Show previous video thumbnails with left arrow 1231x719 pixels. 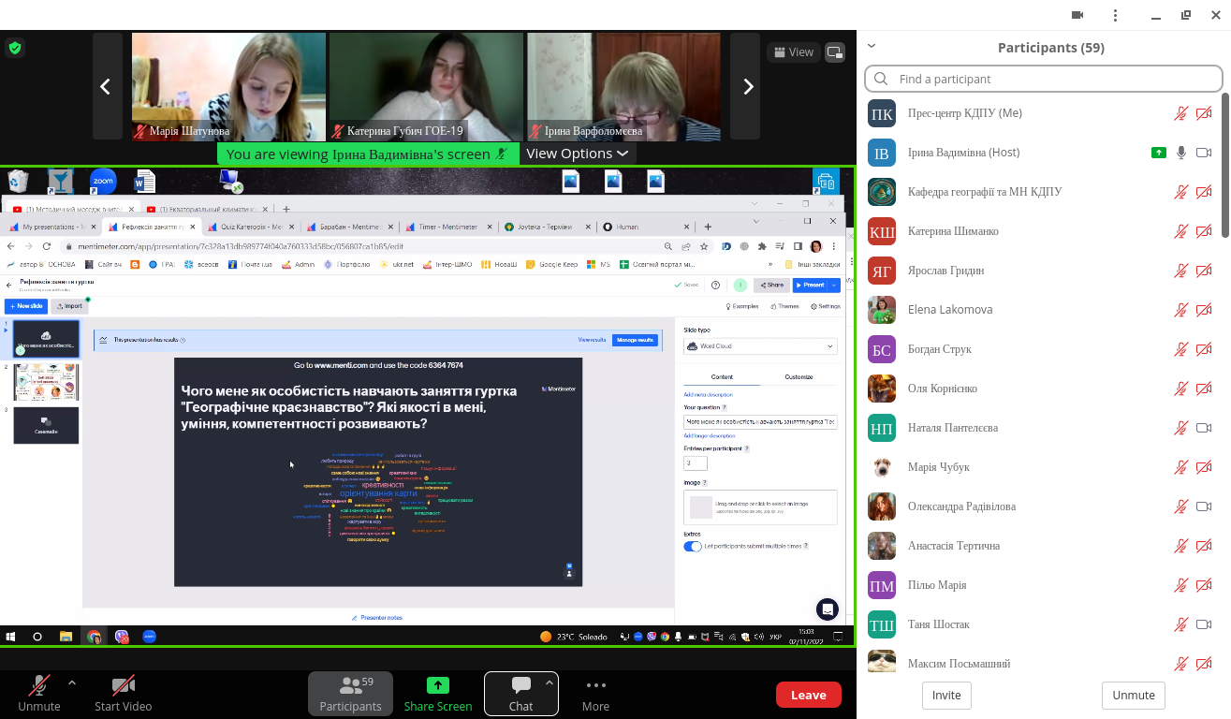coord(106,87)
